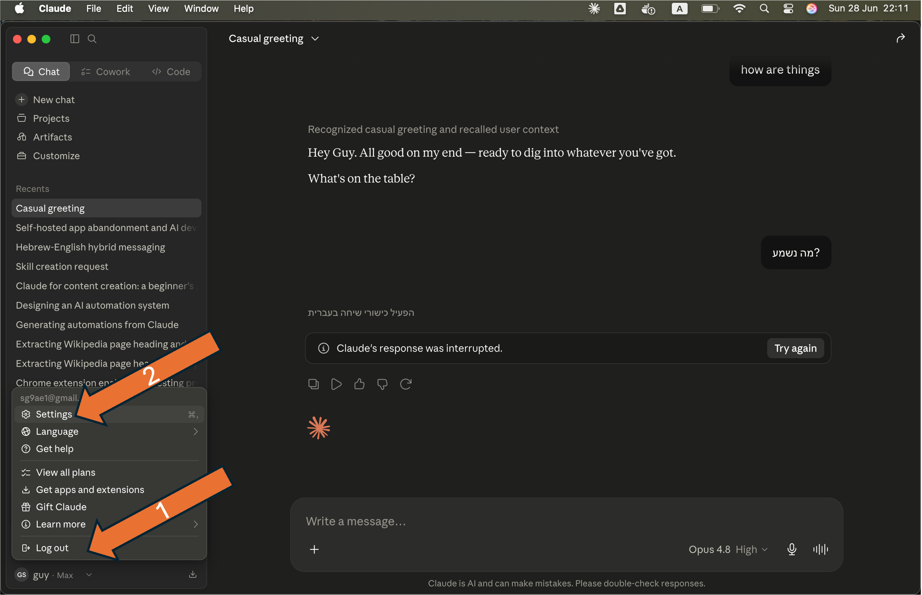The width and height of the screenshot is (922, 595).
Task: Open Designing an AI automation system chat
Action: 106,305
